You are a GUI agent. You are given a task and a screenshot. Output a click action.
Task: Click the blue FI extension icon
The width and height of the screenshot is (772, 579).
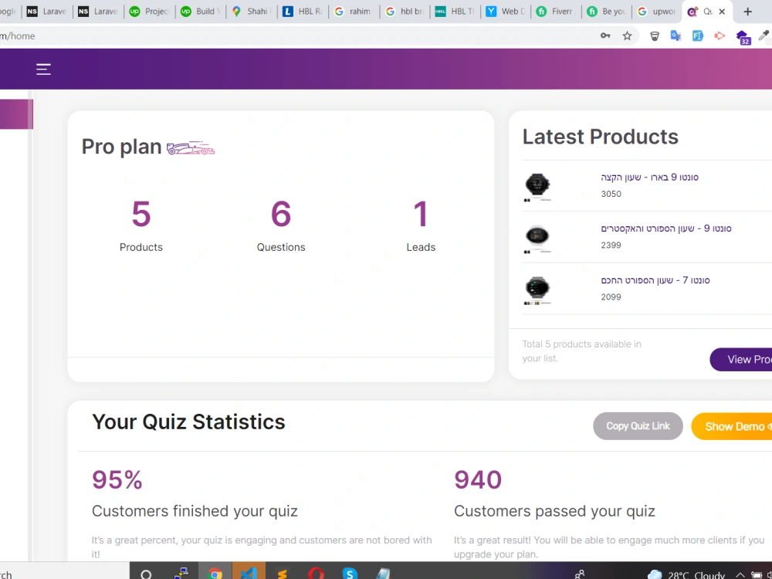tap(698, 36)
